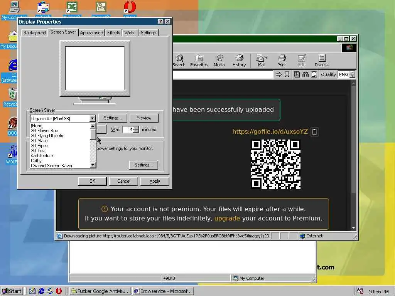Collapse the Organic Art screen saver dropdown

[93, 119]
